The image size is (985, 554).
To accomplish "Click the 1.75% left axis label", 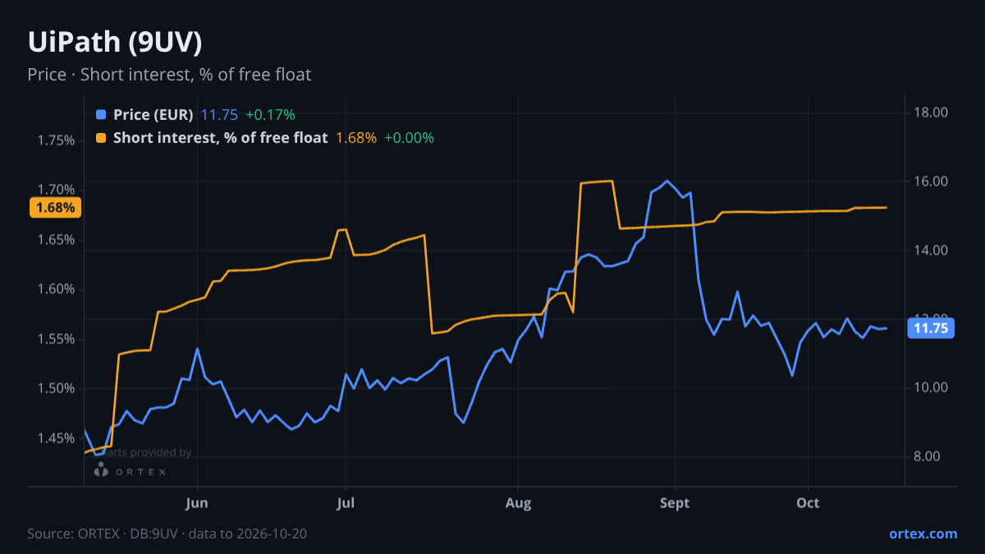I will (56, 140).
